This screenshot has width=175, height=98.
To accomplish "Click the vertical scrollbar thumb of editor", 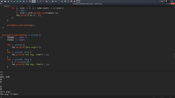I will 174,56.
